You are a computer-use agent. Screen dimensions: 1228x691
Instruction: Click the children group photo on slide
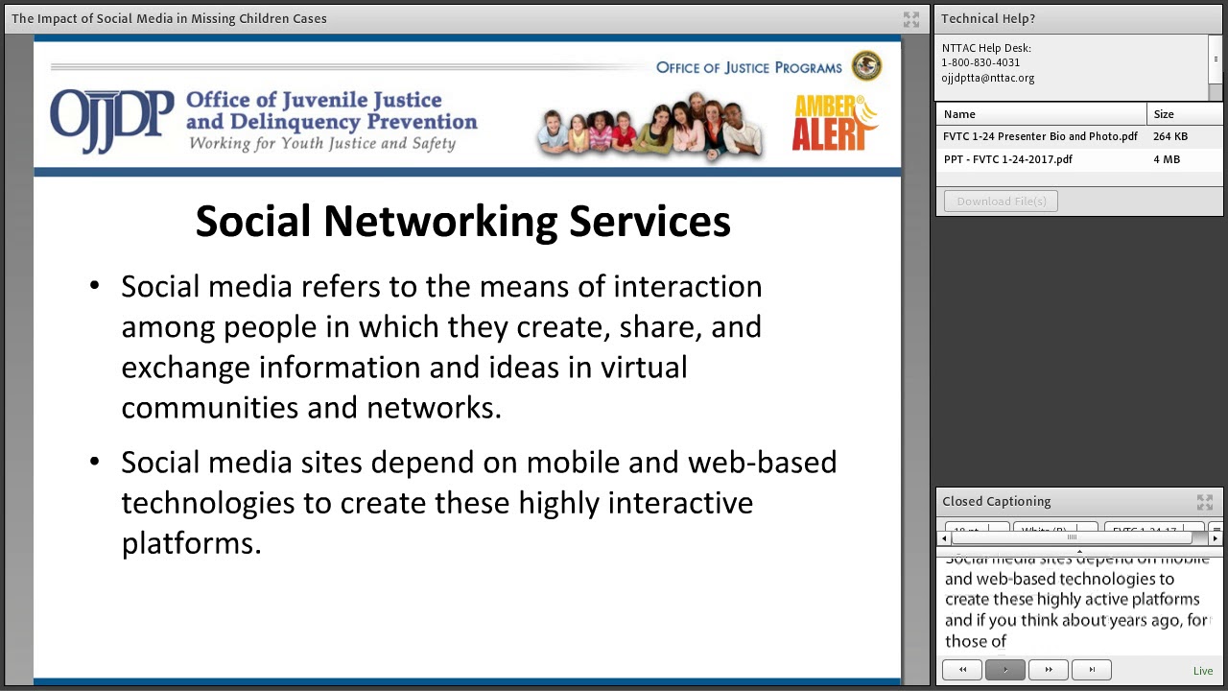pos(649,127)
